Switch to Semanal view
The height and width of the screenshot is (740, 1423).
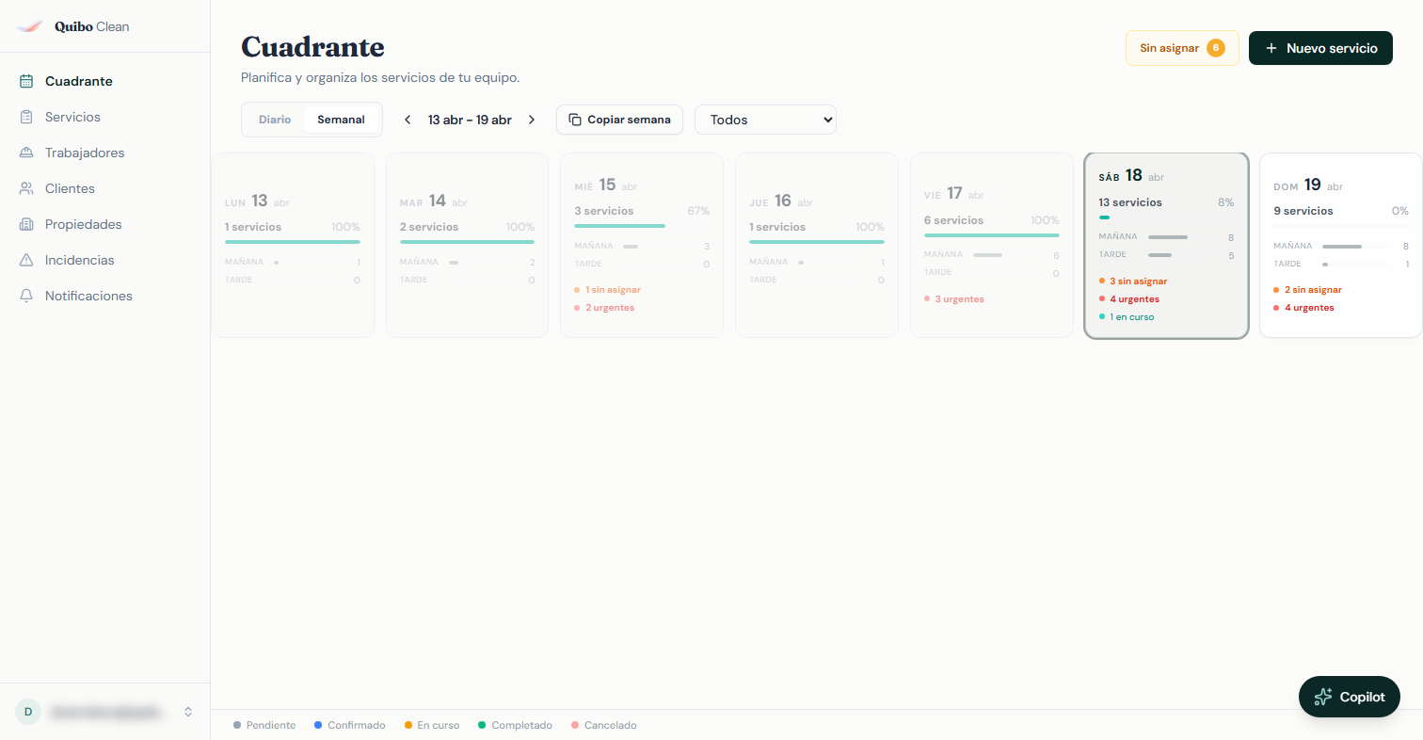[x=341, y=120]
